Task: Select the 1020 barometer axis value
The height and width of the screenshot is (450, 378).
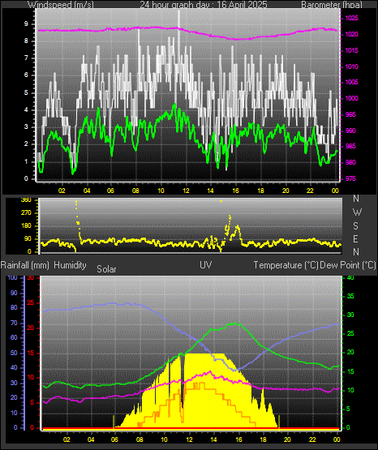Action: tap(351, 34)
